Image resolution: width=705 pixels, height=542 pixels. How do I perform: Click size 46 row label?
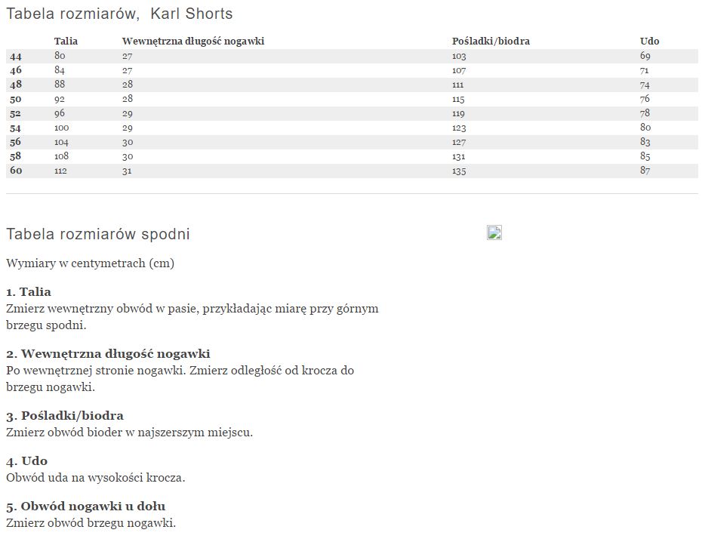click(16, 70)
